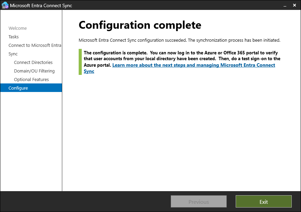This screenshot has width=301, height=212.
Task: Select the Tasks step in sidebar
Action: (x=14, y=37)
